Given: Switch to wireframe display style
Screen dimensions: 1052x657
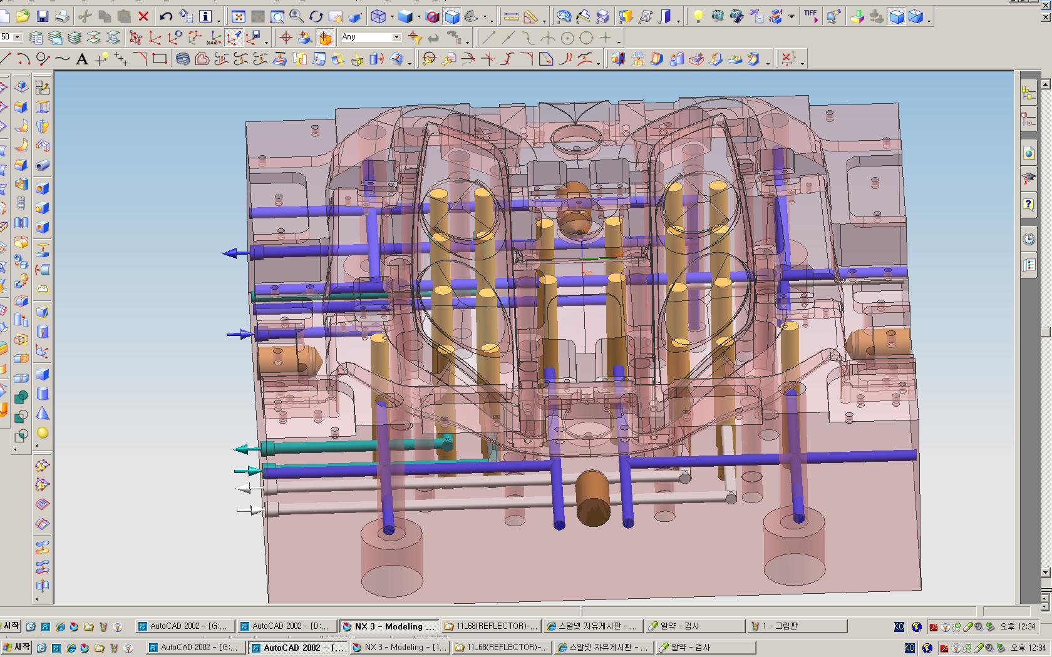Looking at the screenshot, I should pos(378,16).
